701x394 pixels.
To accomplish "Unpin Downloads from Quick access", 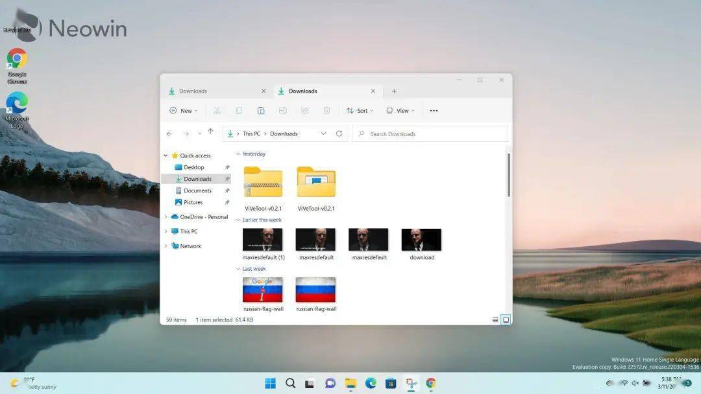I will tap(227, 179).
